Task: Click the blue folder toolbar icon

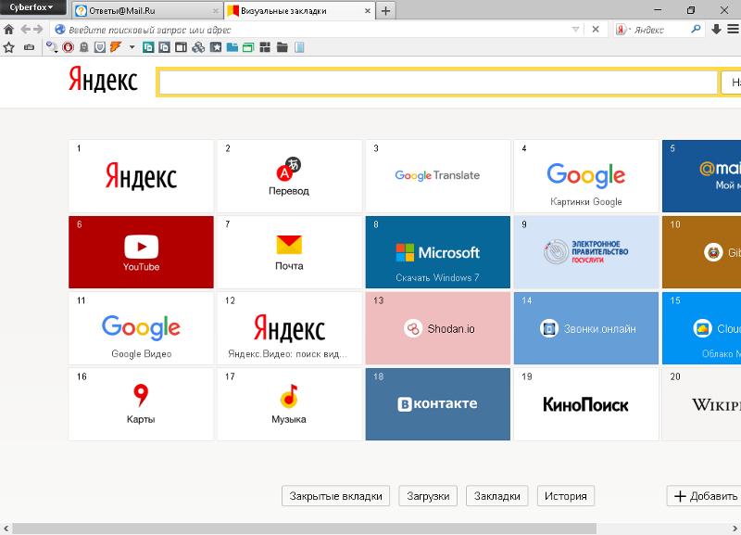Action: point(232,47)
